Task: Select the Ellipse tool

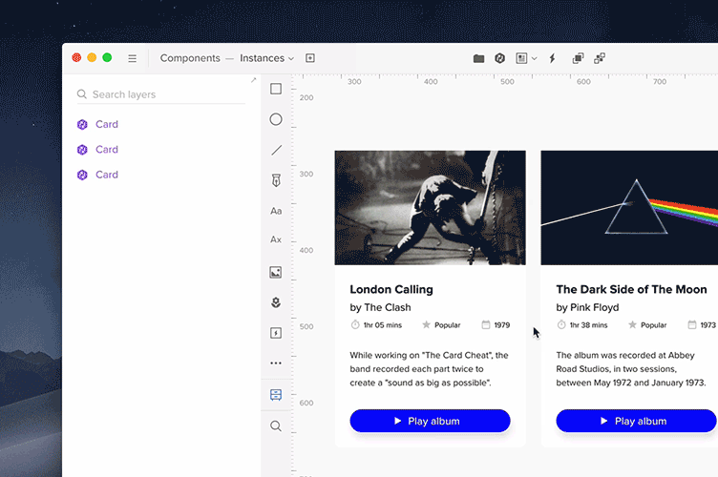Action: point(276,119)
